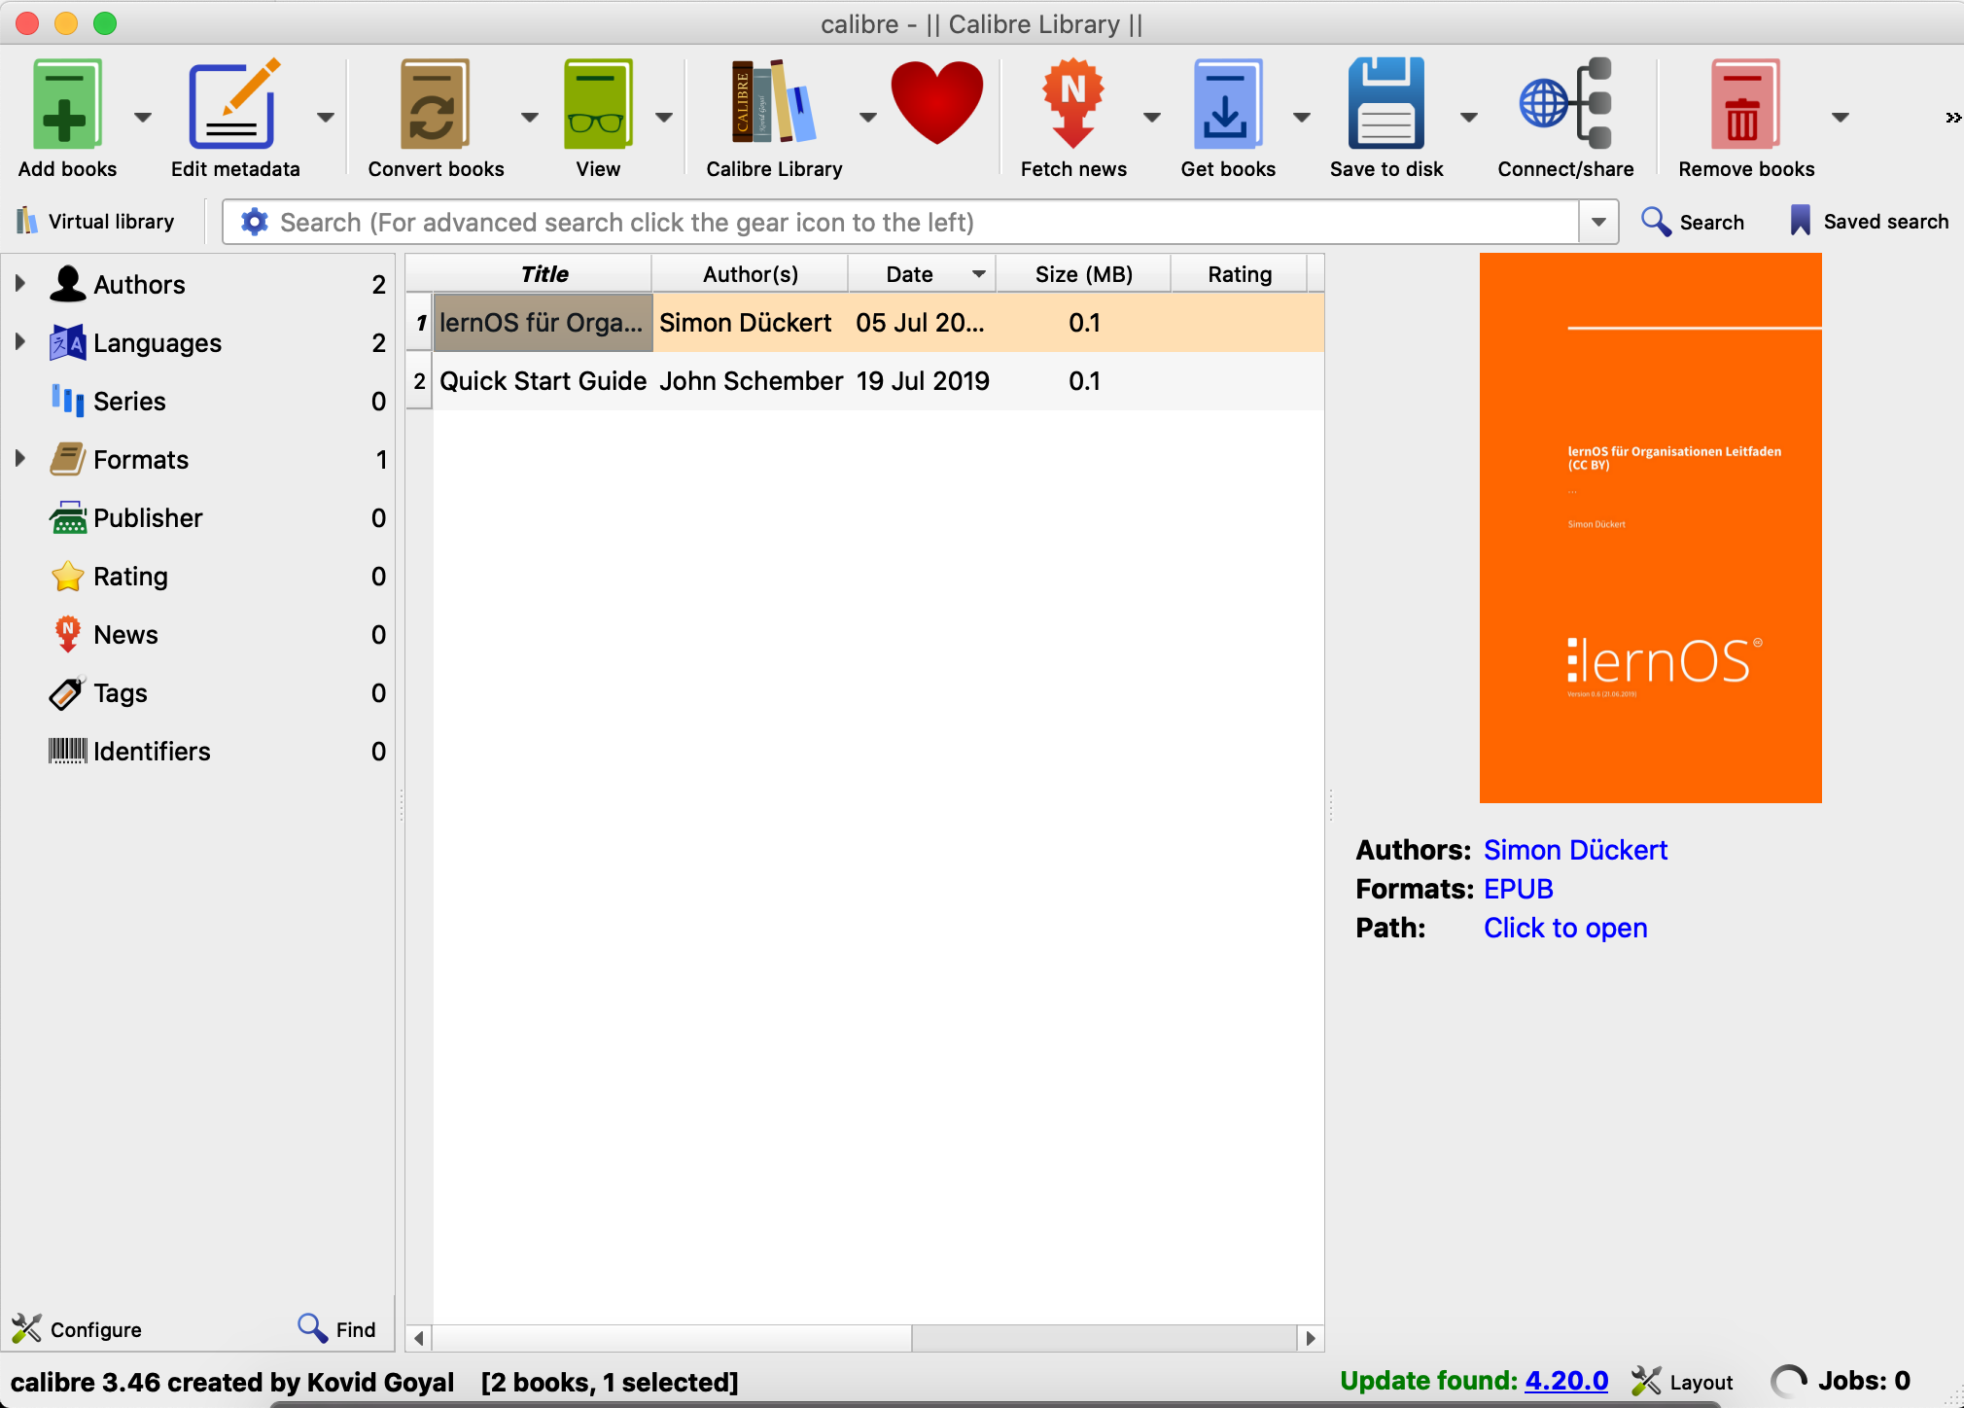Click the Click to open path link
This screenshot has width=1964, height=1408.
pos(1565,928)
